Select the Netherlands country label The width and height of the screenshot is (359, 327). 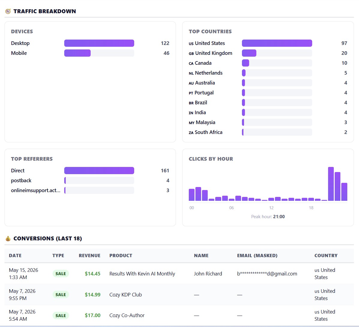pyautogui.click(x=206, y=73)
